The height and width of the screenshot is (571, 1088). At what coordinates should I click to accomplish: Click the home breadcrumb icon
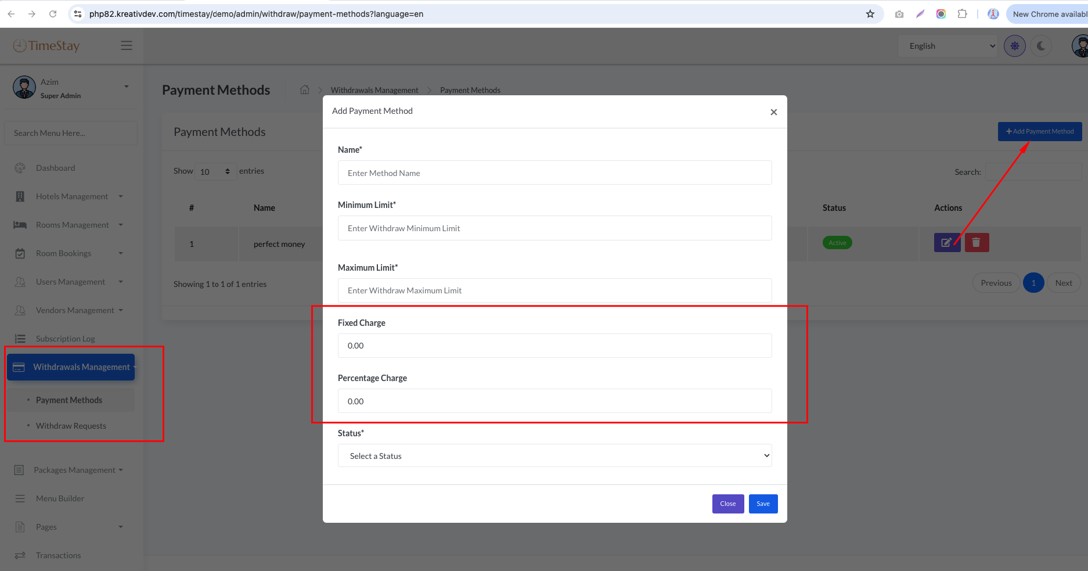[305, 89]
